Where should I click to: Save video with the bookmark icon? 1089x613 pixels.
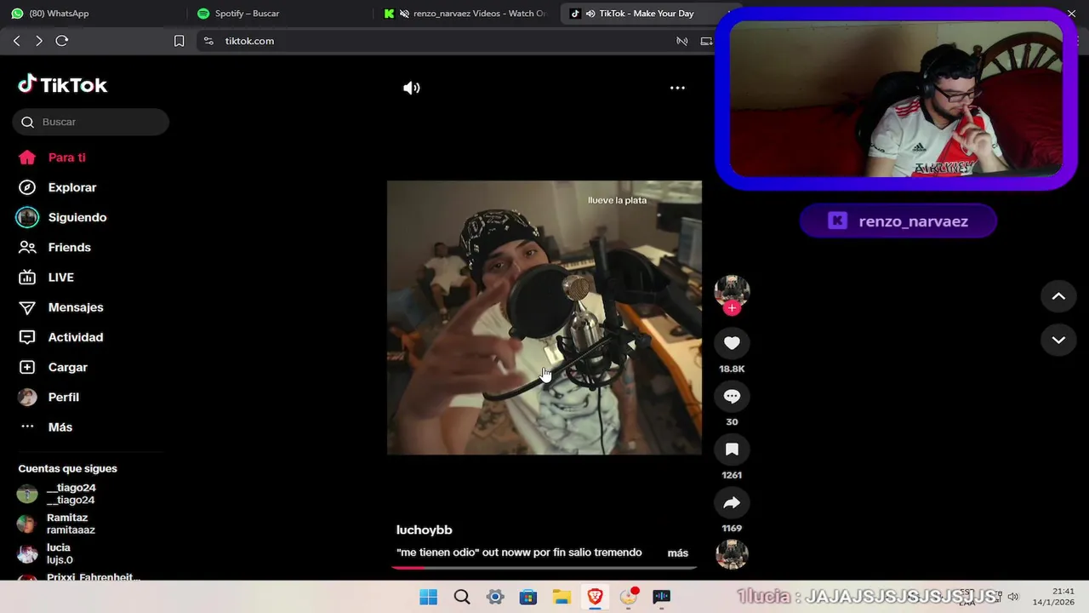[732, 450]
